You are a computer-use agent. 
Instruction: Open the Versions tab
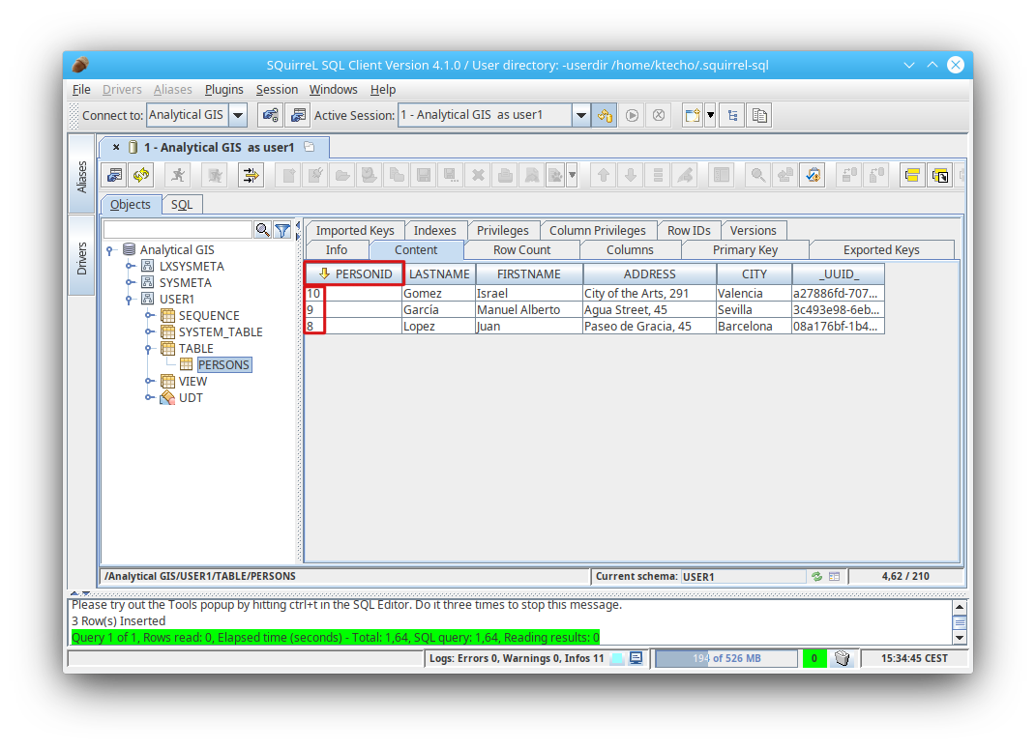pos(754,230)
